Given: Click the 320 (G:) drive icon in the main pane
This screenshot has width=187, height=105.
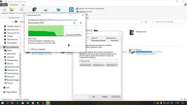Looking at the screenshot, I should click(132, 51).
